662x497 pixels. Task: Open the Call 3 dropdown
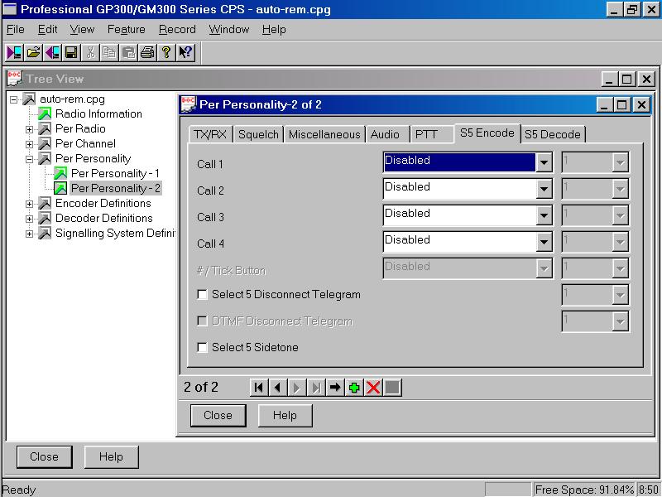[544, 215]
